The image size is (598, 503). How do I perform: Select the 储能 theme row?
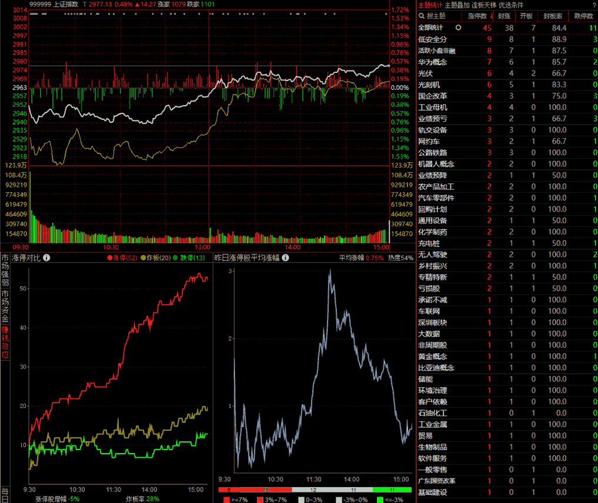[507, 379]
